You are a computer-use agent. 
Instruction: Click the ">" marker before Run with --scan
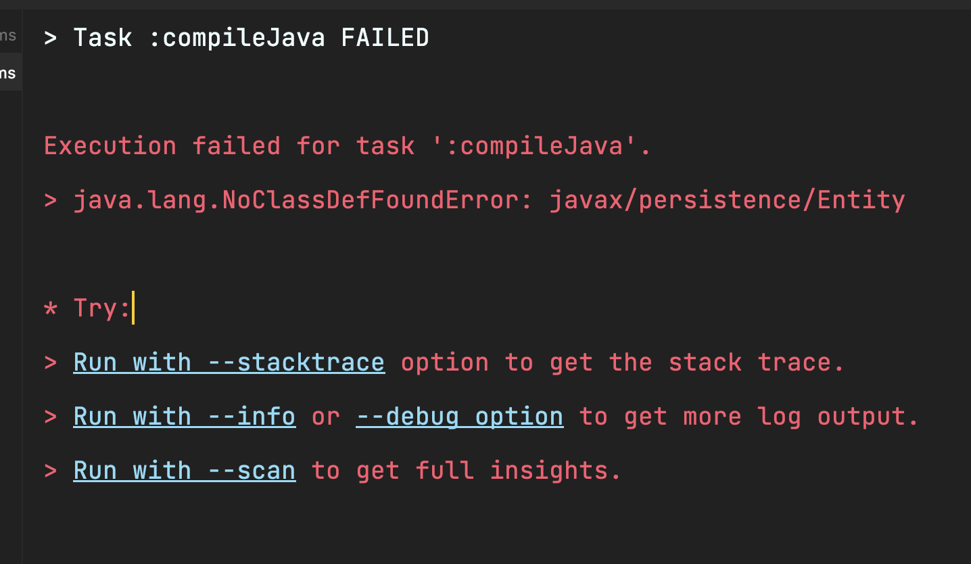click(50, 471)
